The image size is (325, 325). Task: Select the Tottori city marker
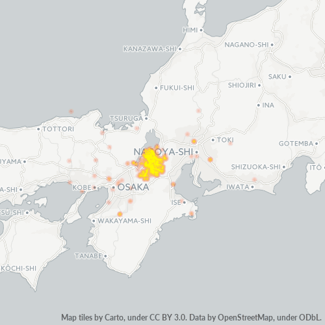38,129
